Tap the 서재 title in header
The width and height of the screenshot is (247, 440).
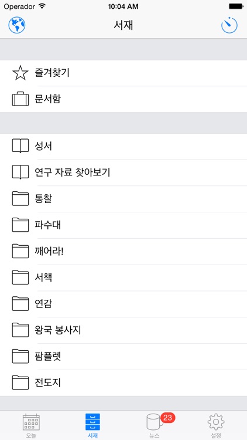pos(123,25)
